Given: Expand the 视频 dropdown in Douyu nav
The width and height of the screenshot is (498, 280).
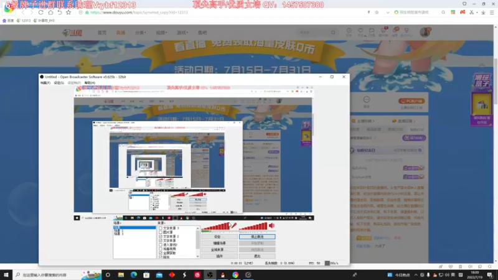Looking at the screenshot, I should (x=161, y=32).
